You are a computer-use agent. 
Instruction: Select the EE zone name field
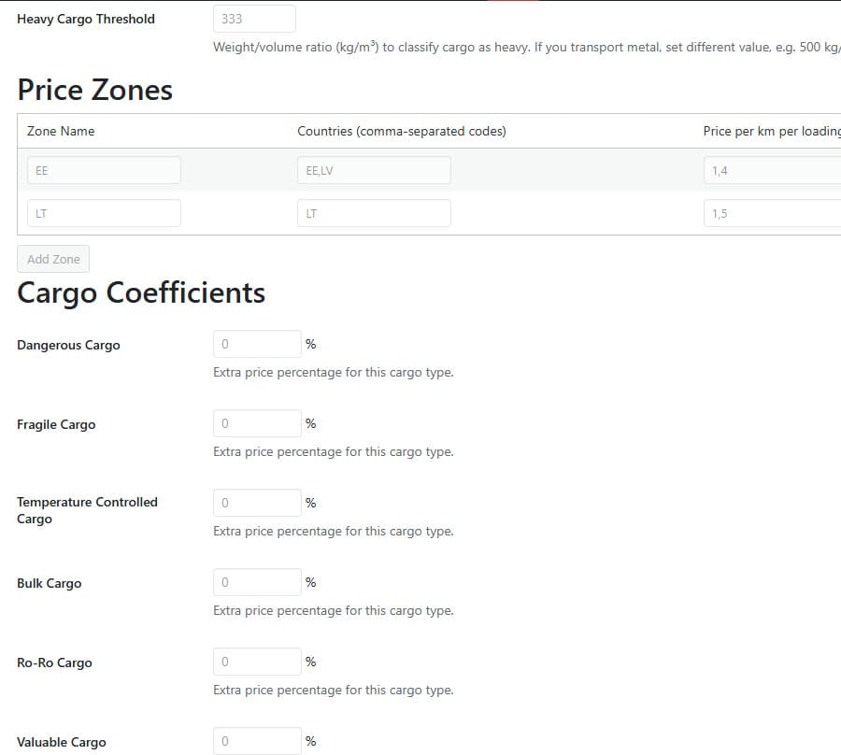(x=104, y=170)
